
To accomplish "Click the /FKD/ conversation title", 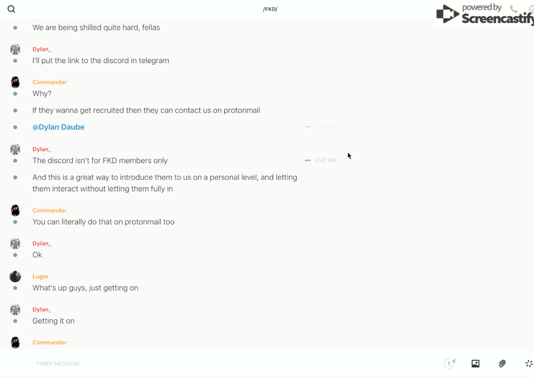I will coord(270,9).
